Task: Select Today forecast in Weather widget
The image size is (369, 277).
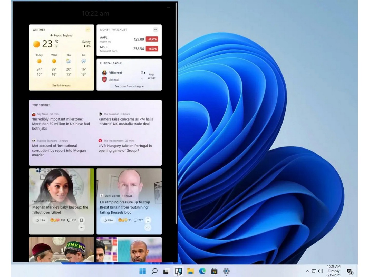Action: pos(39,65)
